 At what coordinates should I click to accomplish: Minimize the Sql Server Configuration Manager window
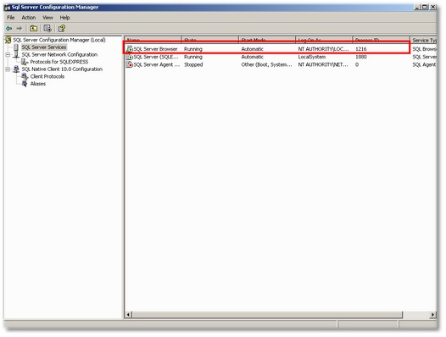[x=417, y=7]
